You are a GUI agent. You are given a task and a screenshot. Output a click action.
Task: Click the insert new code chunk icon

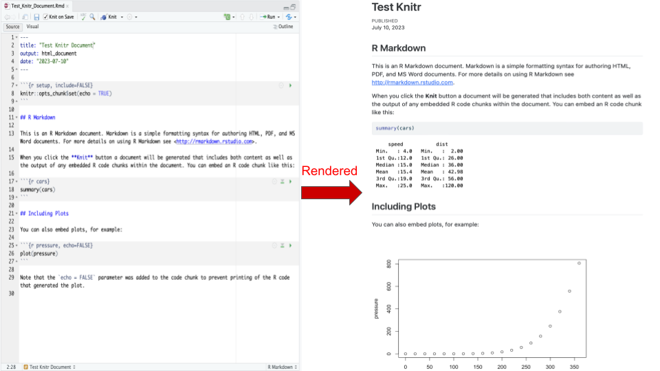(x=226, y=16)
